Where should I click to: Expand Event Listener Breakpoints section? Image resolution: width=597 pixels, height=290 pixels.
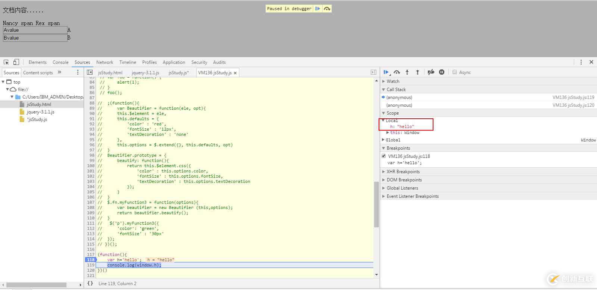pos(383,196)
